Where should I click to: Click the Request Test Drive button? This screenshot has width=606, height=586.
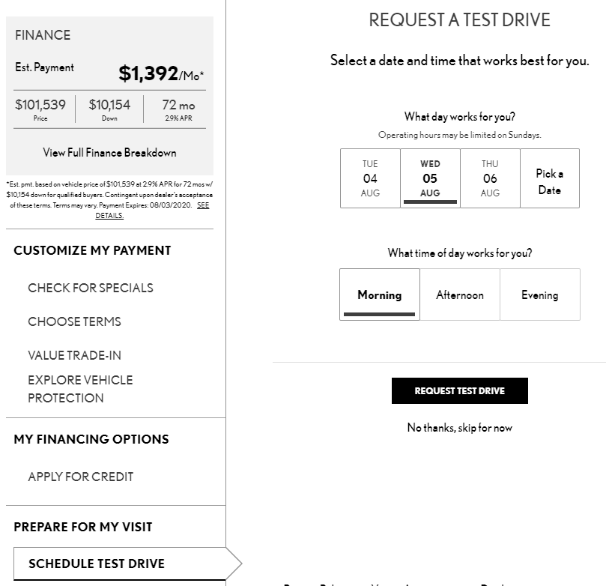tap(459, 390)
